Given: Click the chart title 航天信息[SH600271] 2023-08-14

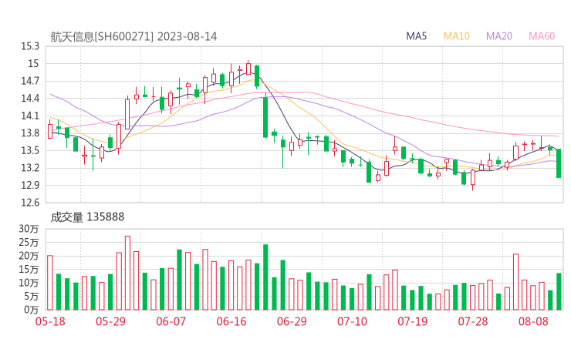Looking at the screenshot, I should coord(133,37).
